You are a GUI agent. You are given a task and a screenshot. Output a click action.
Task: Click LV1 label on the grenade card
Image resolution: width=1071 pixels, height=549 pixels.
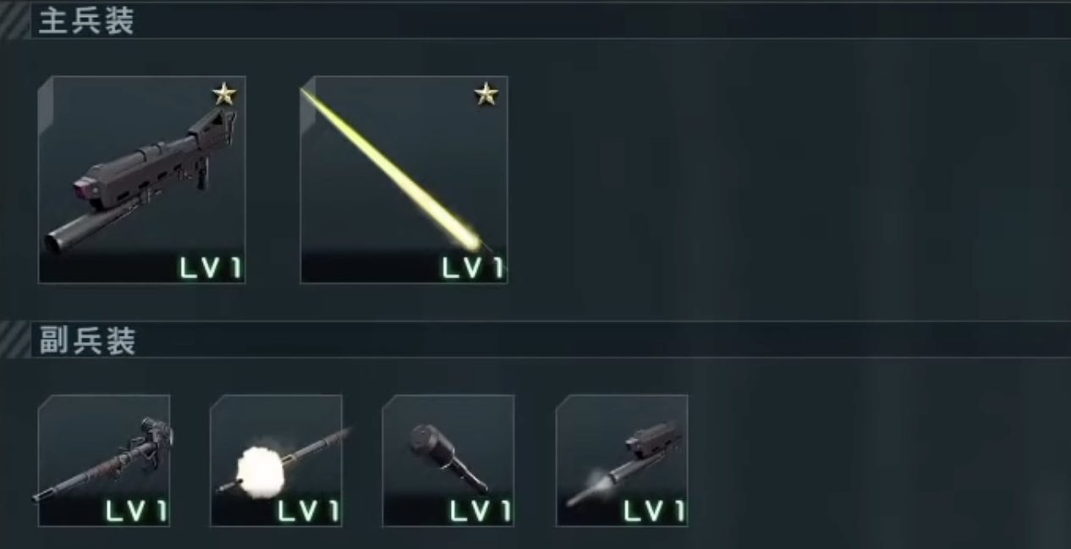click(x=481, y=511)
